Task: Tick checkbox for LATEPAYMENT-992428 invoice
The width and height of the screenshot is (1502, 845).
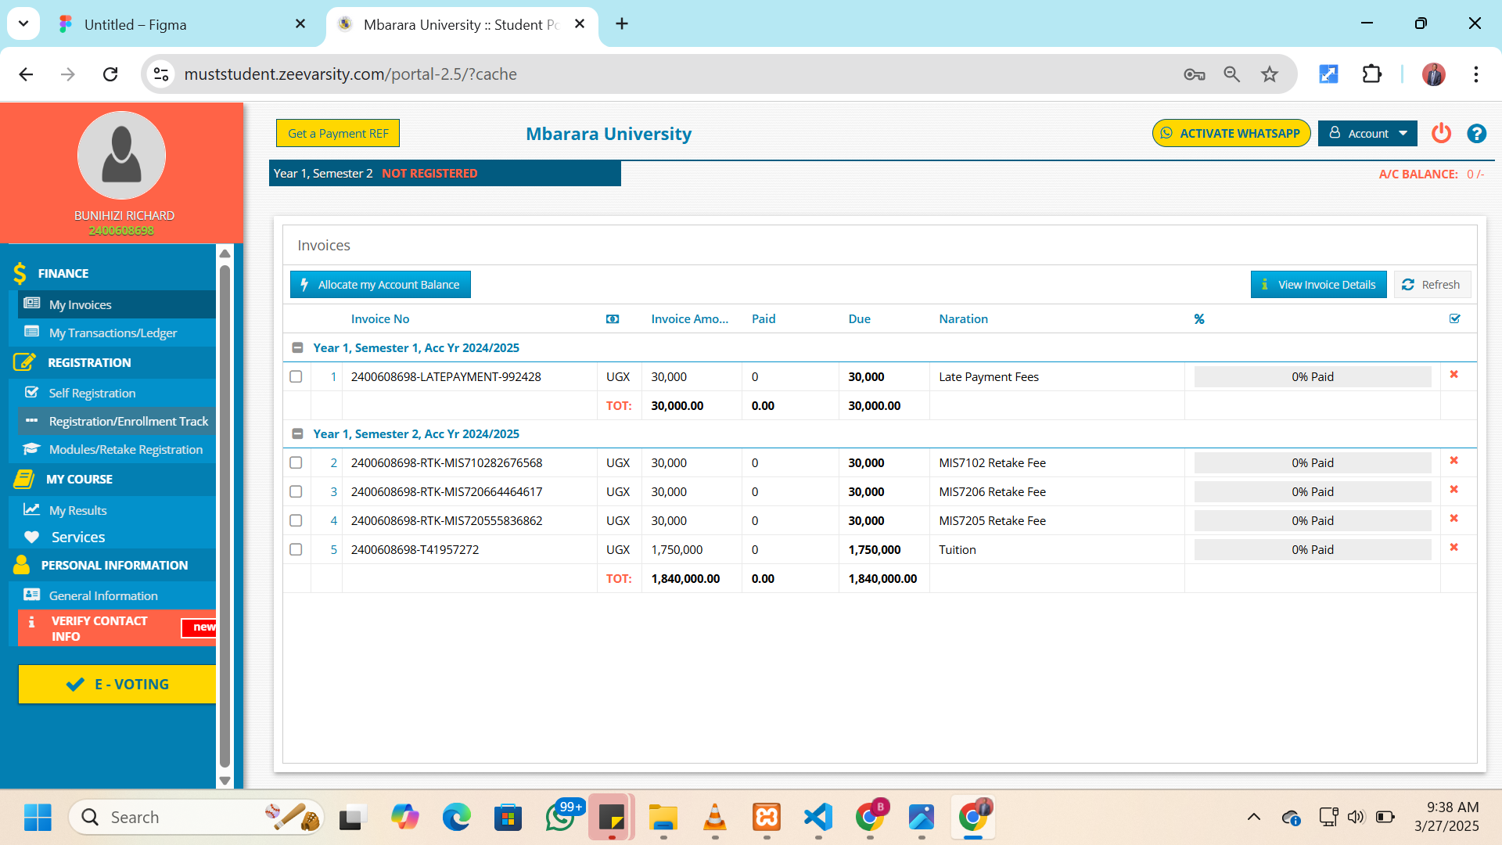Action: coord(296,377)
